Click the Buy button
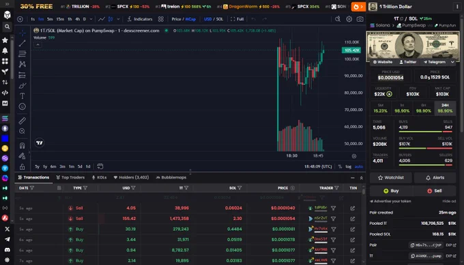This screenshot has height=265, width=464. (391, 191)
